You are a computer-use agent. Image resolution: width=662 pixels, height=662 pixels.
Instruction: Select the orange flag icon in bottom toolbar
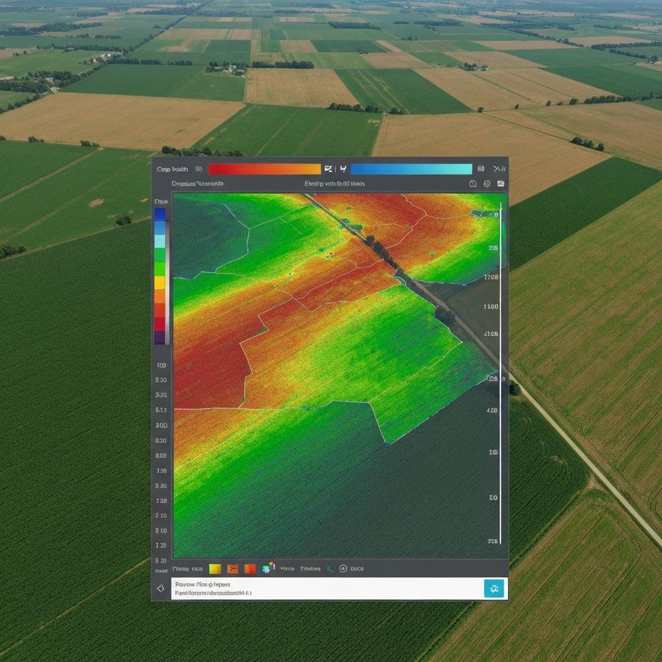pyautogui.click(x=233, y=569)
